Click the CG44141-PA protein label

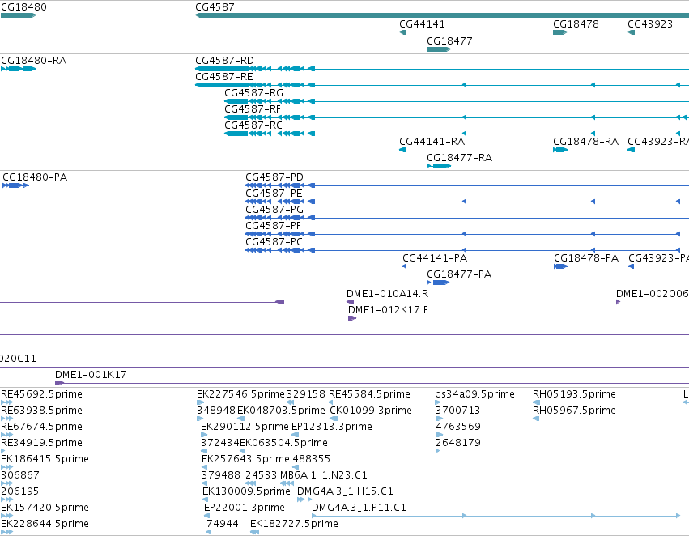click(435, 258)
